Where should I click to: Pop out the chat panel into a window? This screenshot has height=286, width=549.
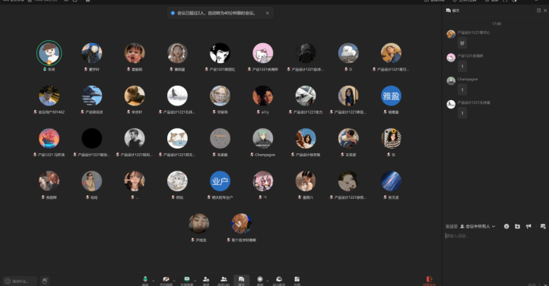coord(538,11)
